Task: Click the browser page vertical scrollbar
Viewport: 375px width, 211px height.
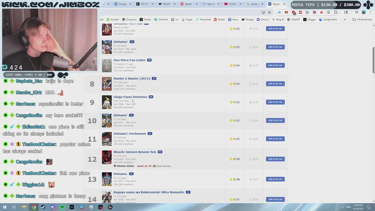Action: point(373,60)
